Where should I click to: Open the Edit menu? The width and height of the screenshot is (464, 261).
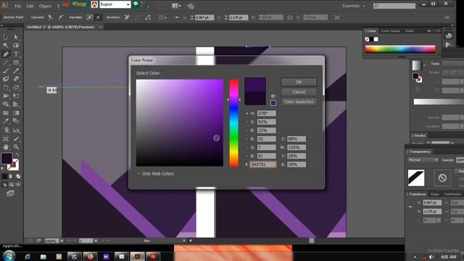click(30, 6)
